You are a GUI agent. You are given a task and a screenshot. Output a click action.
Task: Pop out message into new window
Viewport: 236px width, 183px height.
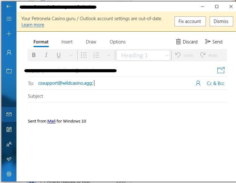pos(221,70)
